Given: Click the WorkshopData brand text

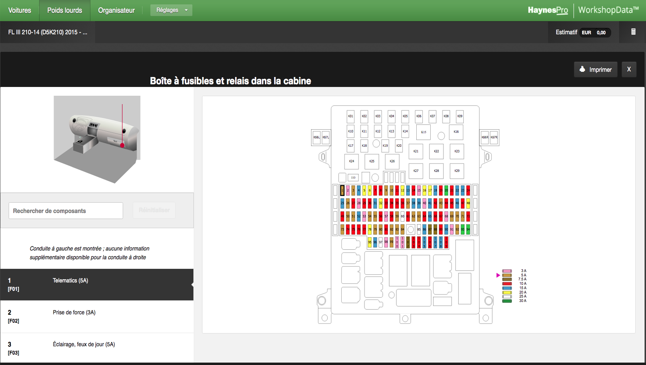Looking at the screenshot, I should (609, 10).
